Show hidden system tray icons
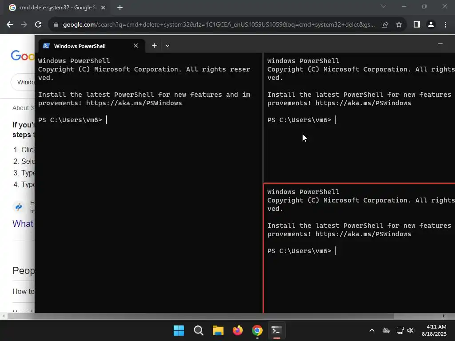The image size is (455, 341). [372, 330]
